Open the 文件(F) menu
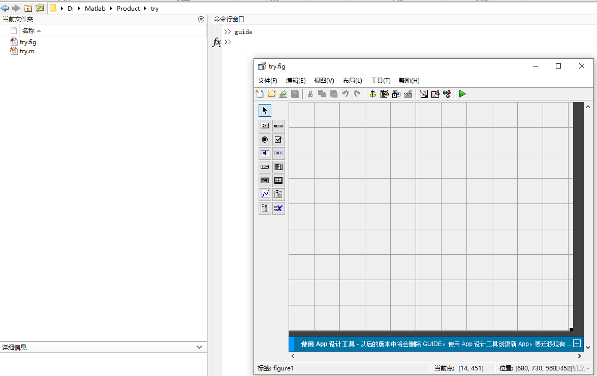 tap(268, 81)
